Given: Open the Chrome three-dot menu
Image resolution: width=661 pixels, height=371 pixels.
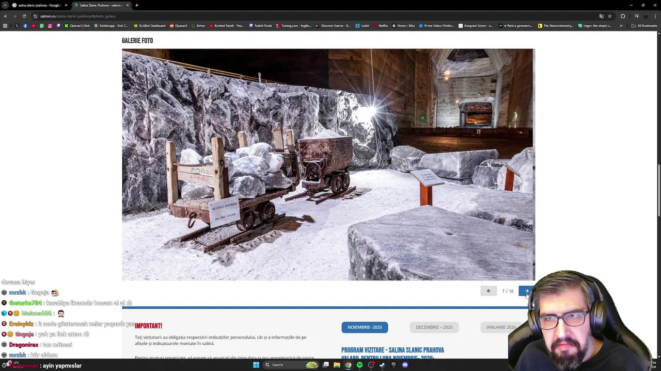Looking at the screenshot, I should coord(655,16).
